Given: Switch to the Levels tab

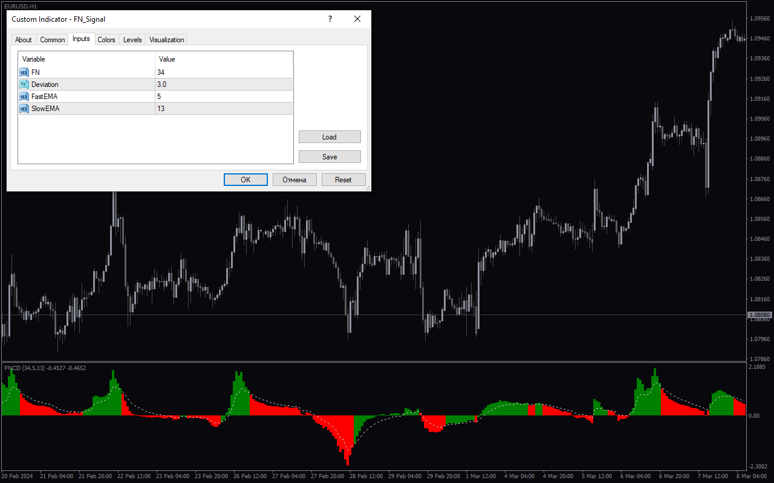Looking at the screenshot, I should pos(132,40).
